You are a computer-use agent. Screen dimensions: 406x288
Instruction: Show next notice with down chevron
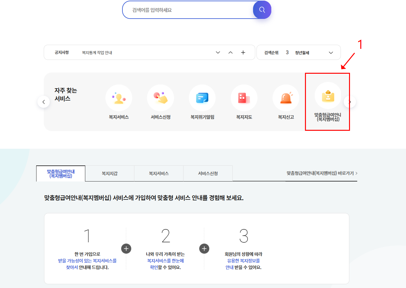(218, 53)
